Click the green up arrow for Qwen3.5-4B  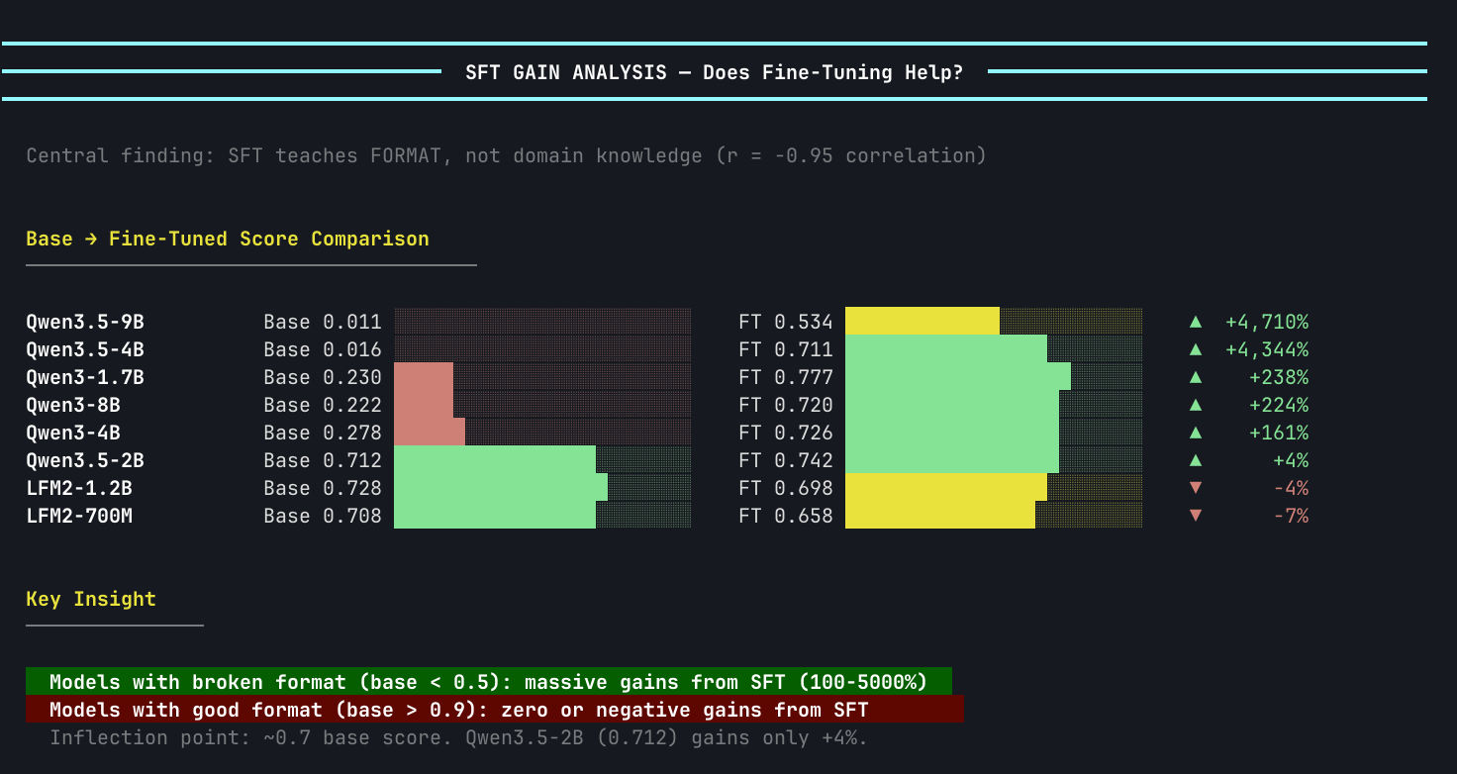(x=1196, y=349)
